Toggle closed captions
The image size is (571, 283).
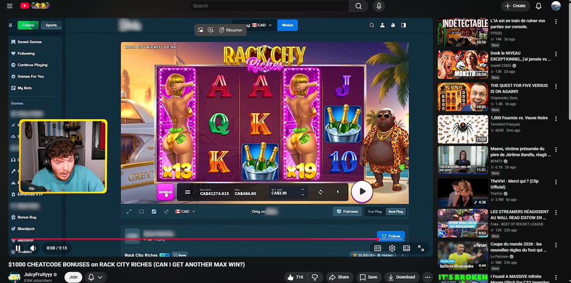(x=378, y=248)
